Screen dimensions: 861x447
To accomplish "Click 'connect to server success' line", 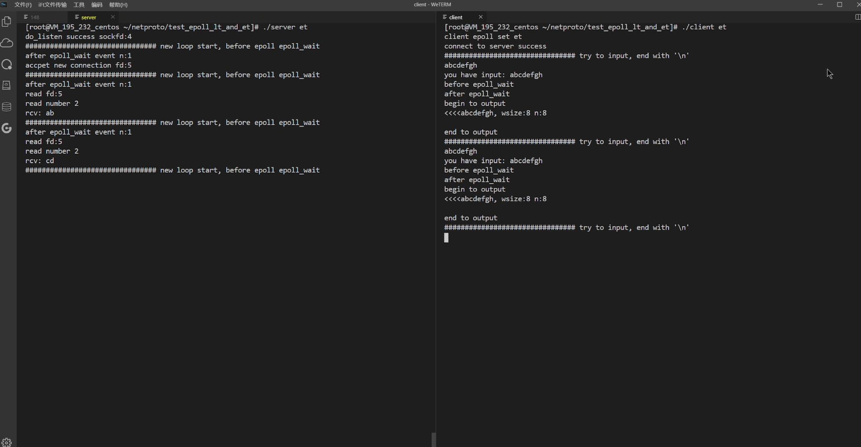I will (495, 46).
